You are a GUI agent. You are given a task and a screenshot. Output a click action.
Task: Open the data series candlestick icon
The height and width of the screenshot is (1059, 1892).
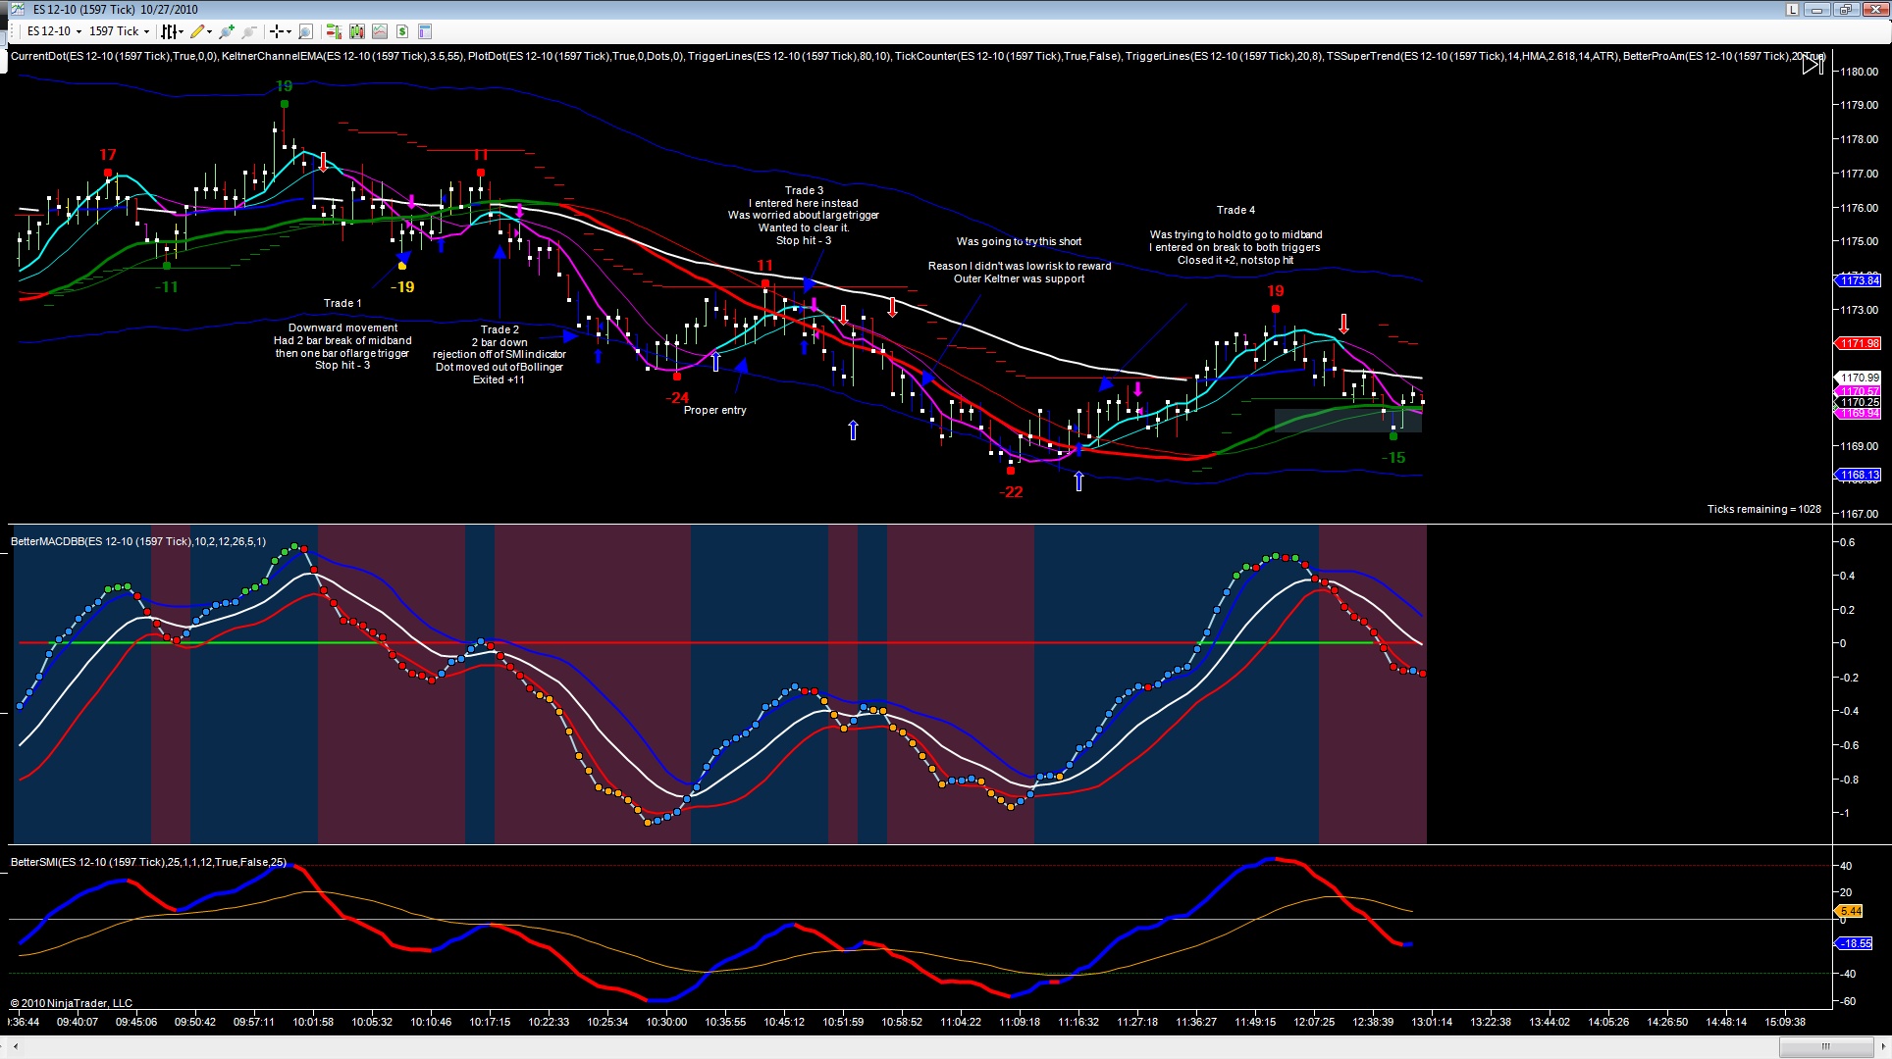[x=356, y=31]
